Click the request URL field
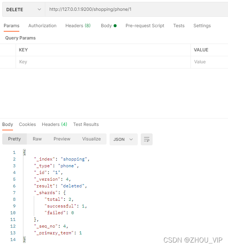The height and width of the screenshot is (247, 228). click(x=136, y=9)
